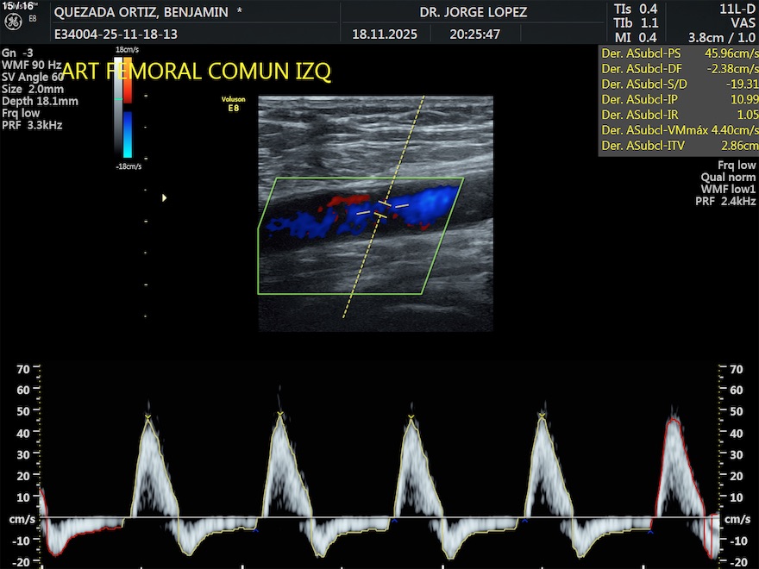
Task: Select the ART FEMORAL COMUN IZQ annotation
Action: 197,72
